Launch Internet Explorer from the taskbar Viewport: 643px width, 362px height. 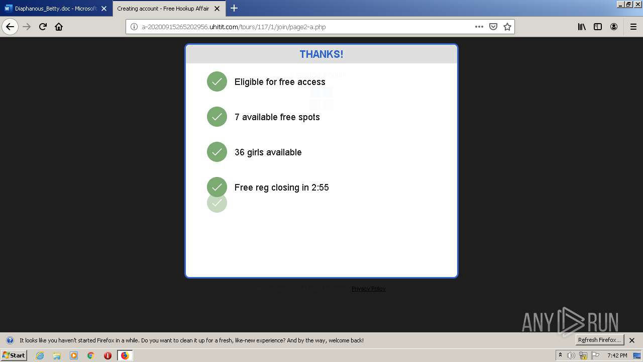click(40, 355)
